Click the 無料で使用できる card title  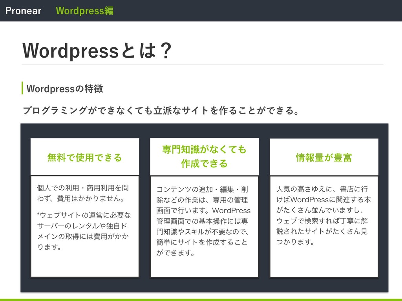[x=85, y=158]
